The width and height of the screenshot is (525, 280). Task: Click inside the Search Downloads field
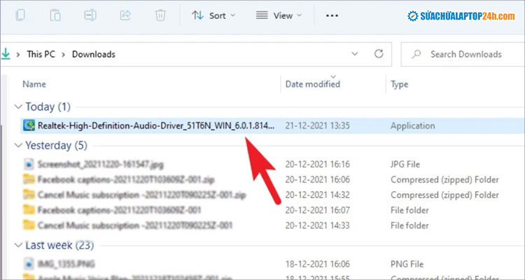[x=465, y=54]
